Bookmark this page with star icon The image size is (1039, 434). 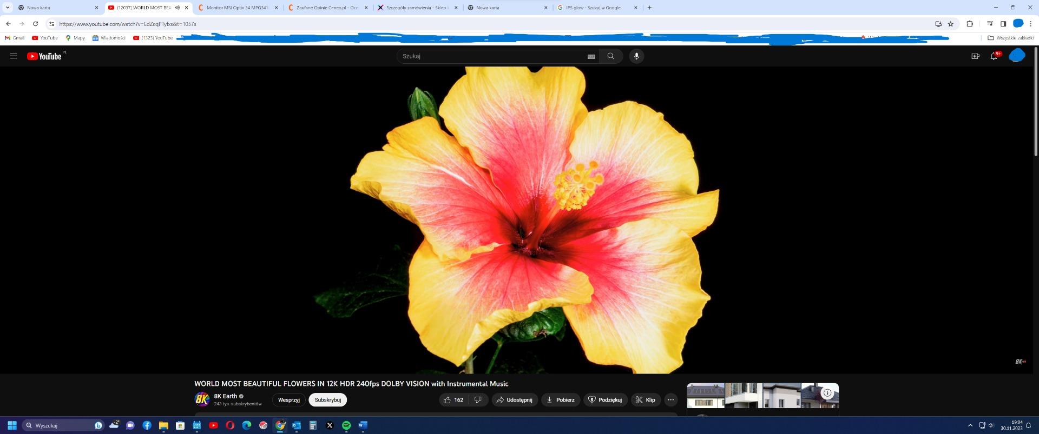[x=951, y=24]
